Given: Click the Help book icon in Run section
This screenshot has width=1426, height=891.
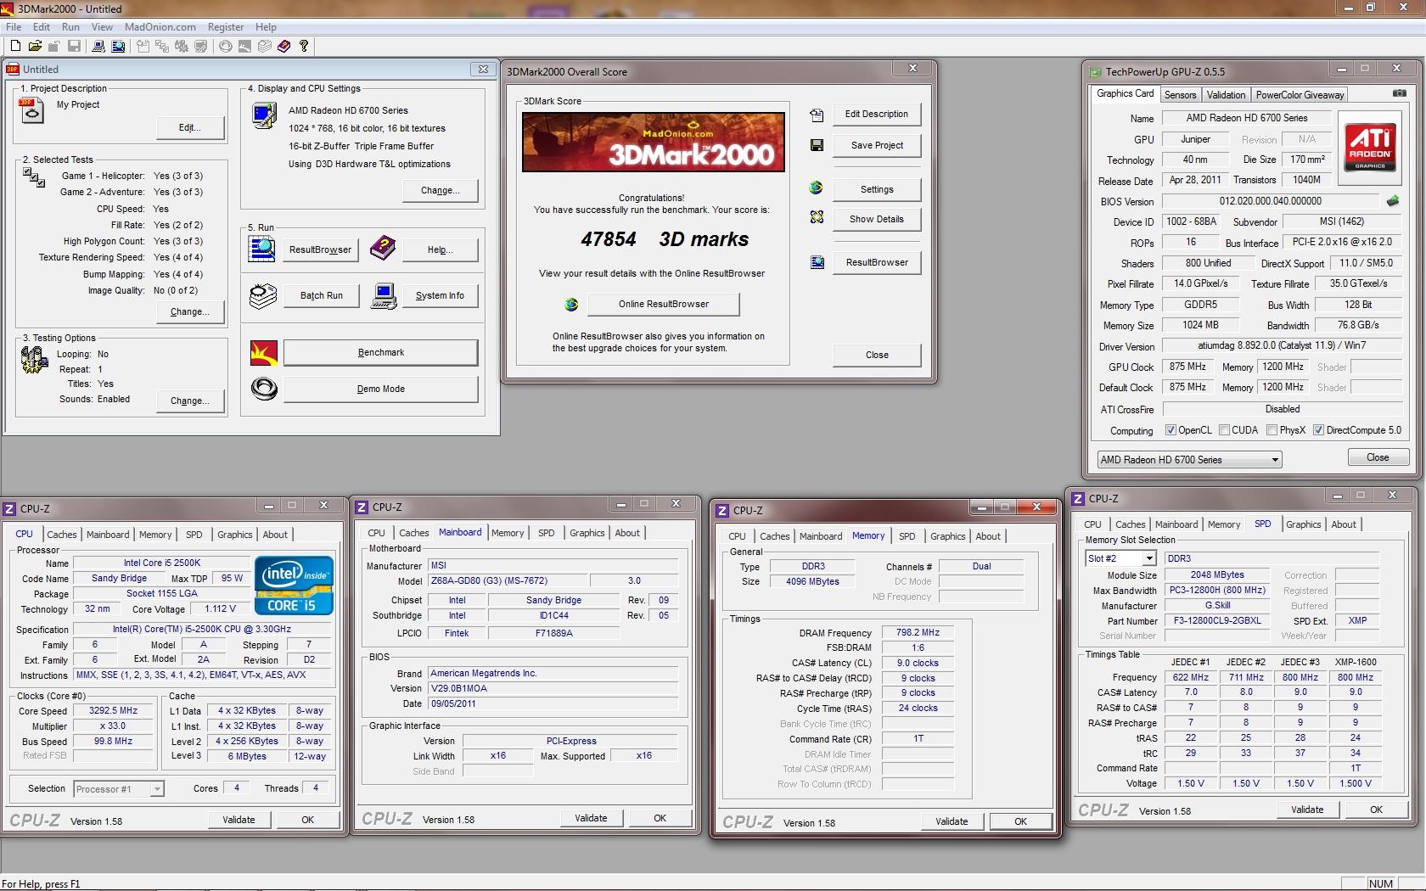Looking at the screenshot, I should pos(383,249).
